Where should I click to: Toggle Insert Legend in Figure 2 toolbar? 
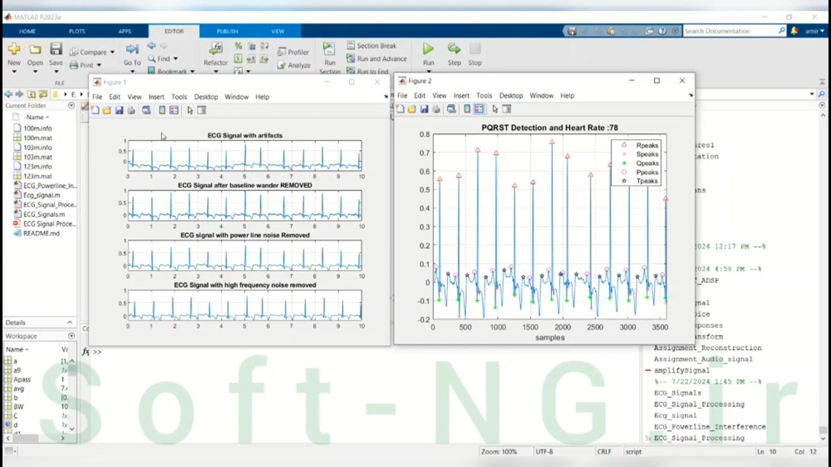pyautogui.click(x=479, y=109)
